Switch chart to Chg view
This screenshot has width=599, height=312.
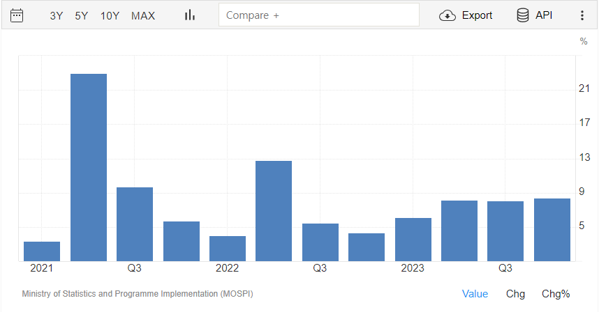coord(515,294)
